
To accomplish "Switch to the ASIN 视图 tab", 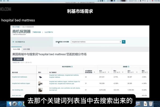I will click(26, 49).
